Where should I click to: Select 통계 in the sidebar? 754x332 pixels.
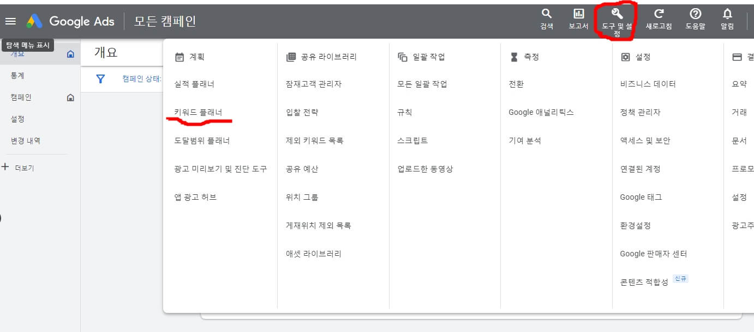pos(17,76)
